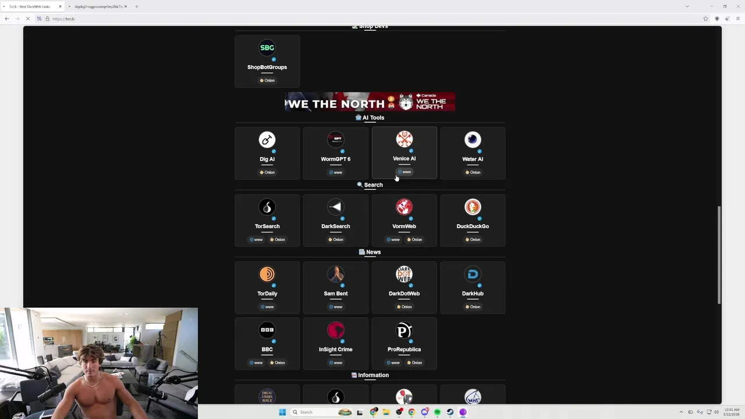Click the shield icon in browser toolbar

716,19
